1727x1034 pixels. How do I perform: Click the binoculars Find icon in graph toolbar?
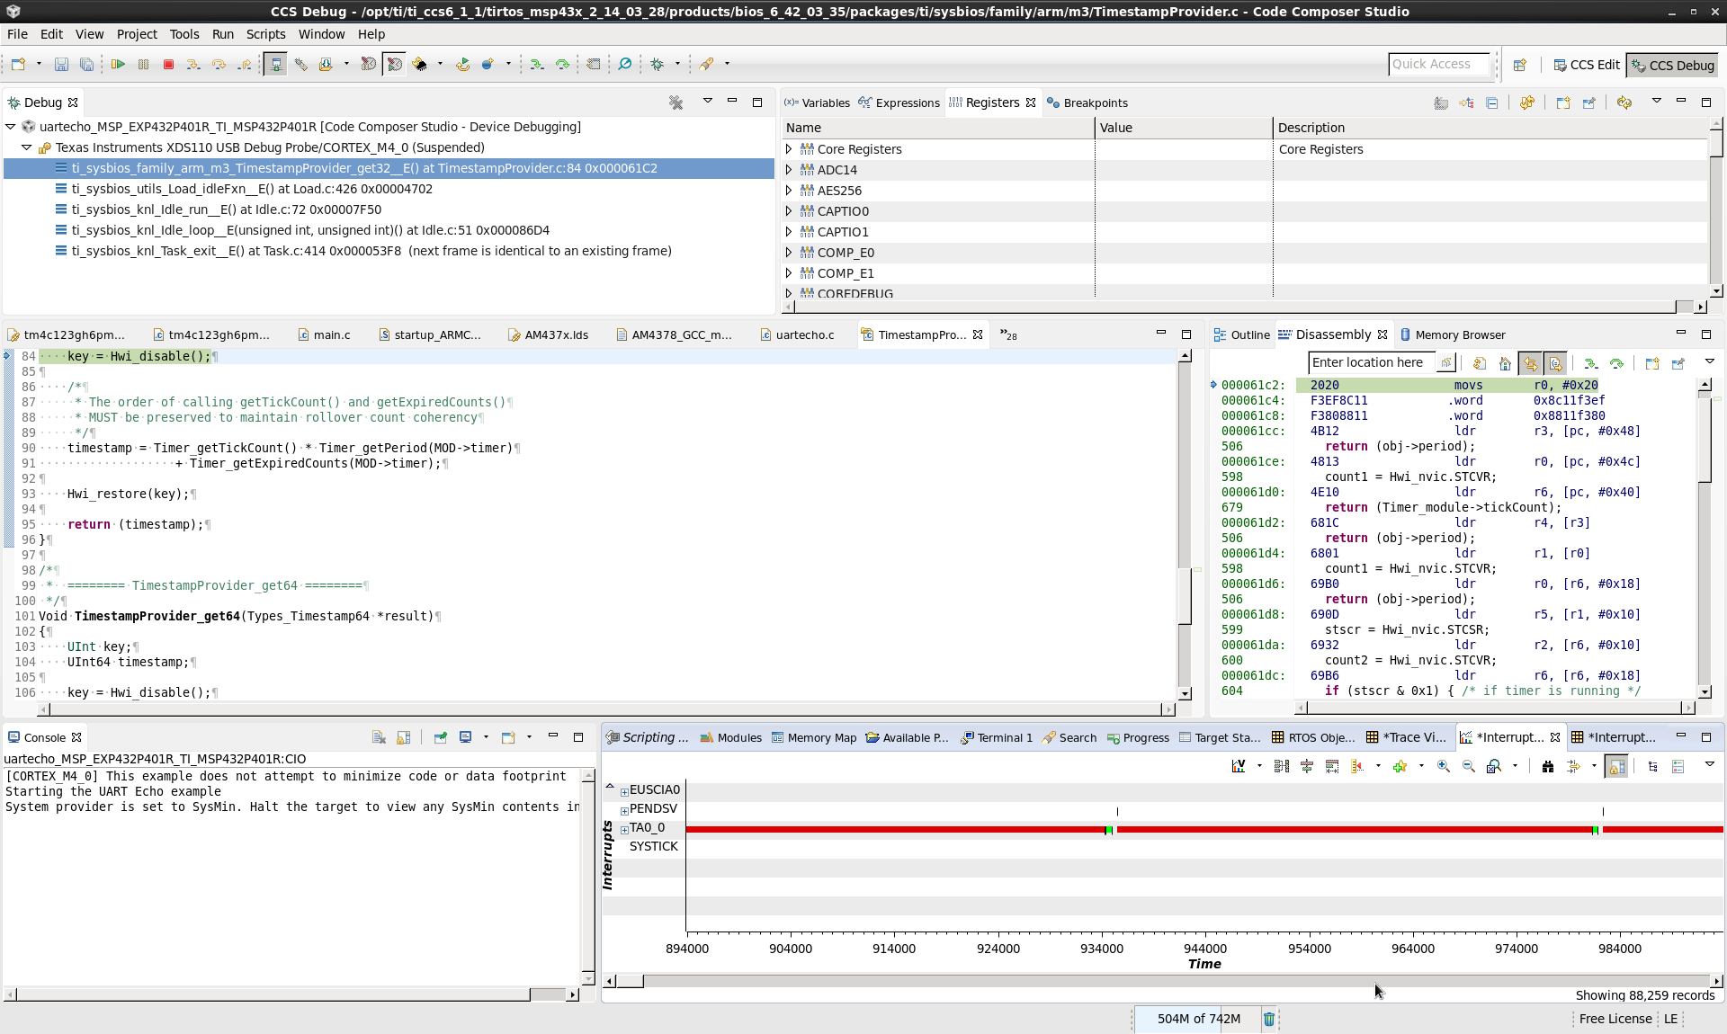click(x=1548, y=766)
